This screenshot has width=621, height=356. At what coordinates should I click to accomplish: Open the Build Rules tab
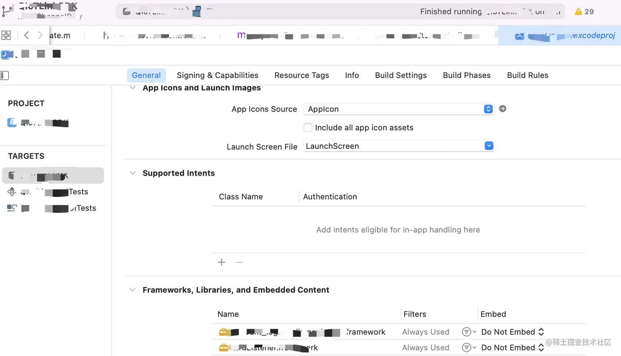pos(528,75)
